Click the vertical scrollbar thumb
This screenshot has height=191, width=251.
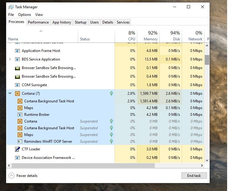207,60
